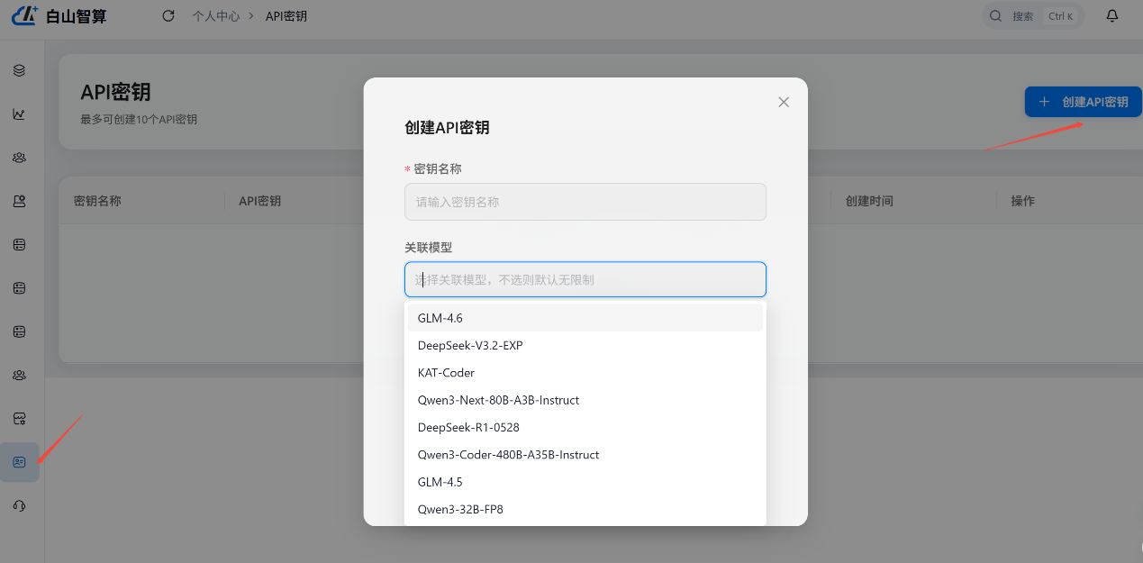Screen dimensions: 1143x563
Task: Choose KAT-Coder in the dropdown
Action: [585, 373]
